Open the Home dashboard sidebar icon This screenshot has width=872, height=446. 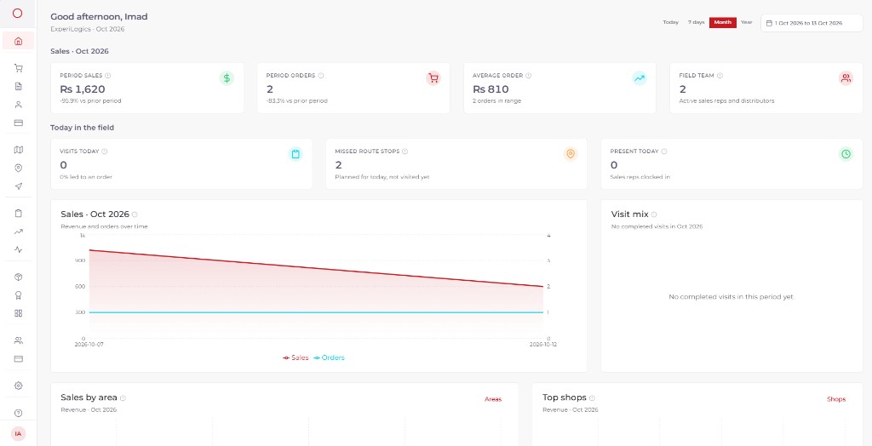coord(19,41)
